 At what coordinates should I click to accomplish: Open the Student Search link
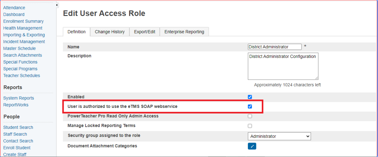point(18,127)
